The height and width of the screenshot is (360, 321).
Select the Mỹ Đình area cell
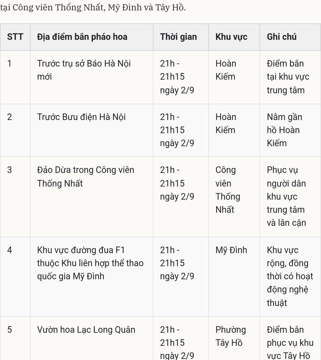tap(234, 277)
